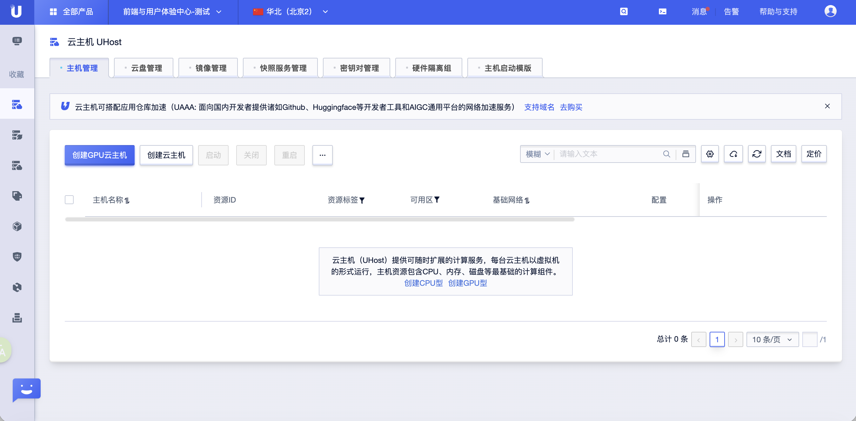Switch to the 密钥对管理 tab
This screenshot has width=856, height=421.
(x=356, y=68)
